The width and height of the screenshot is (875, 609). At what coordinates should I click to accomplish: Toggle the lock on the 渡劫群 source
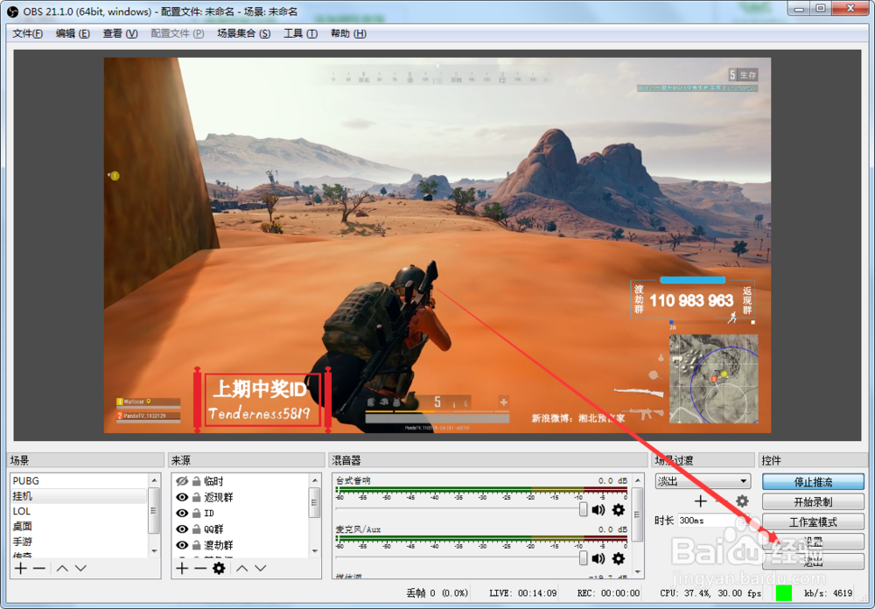196,545
